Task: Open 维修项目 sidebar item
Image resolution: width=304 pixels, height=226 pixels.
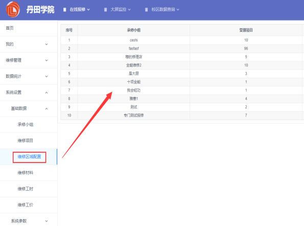Action: (29, 141)
